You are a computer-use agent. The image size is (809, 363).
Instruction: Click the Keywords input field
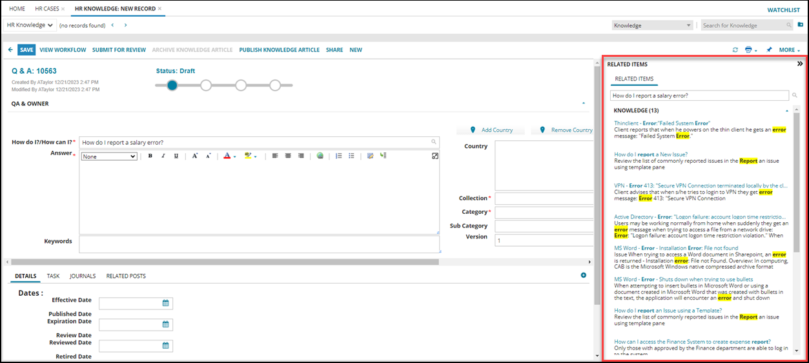pos(259,244)
